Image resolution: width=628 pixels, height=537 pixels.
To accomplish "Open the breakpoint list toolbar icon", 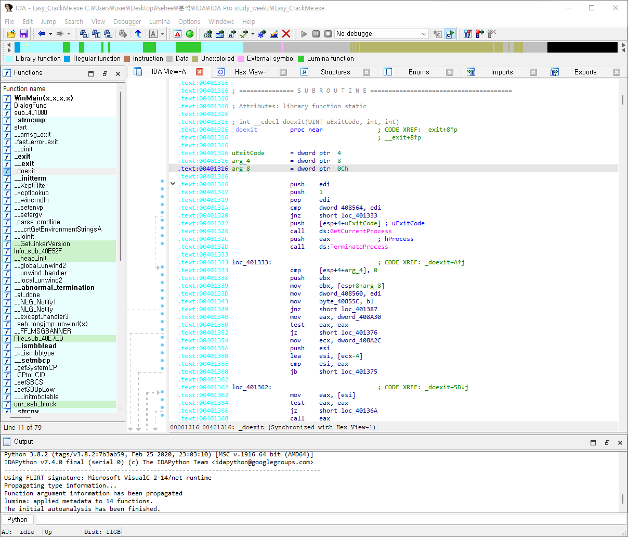I will 468,34.
